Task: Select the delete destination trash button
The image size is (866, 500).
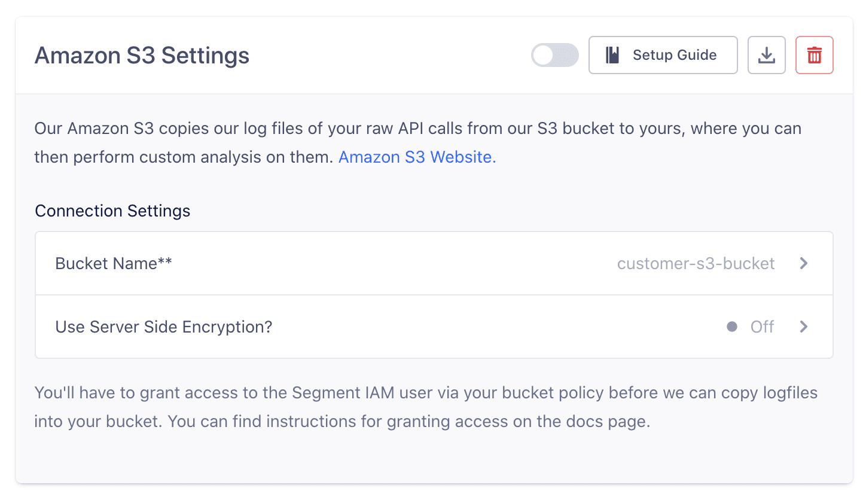Action: point(814,55)
